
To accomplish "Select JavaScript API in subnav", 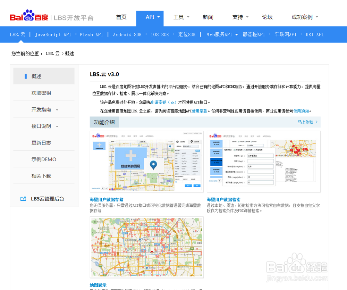I will pos(53,35).
